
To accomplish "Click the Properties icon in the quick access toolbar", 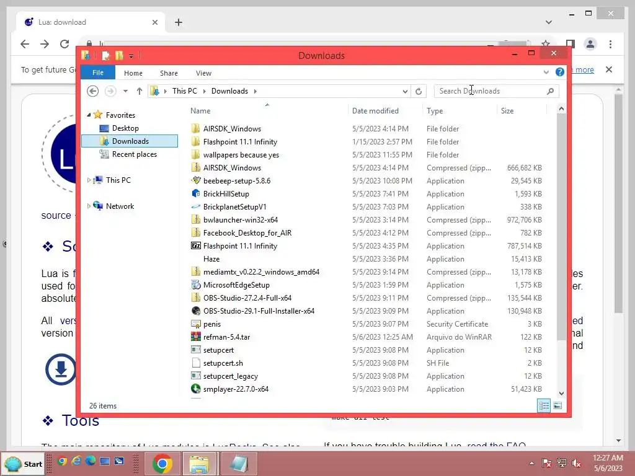I will click(x=105, y=55).
